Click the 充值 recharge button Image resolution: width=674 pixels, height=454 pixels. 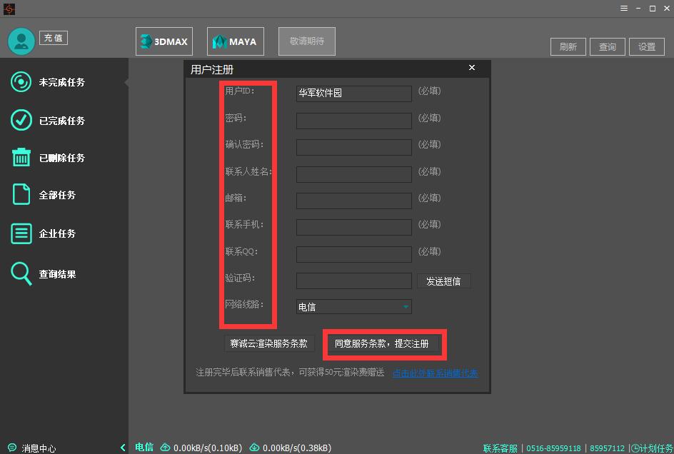pos(54,38)
